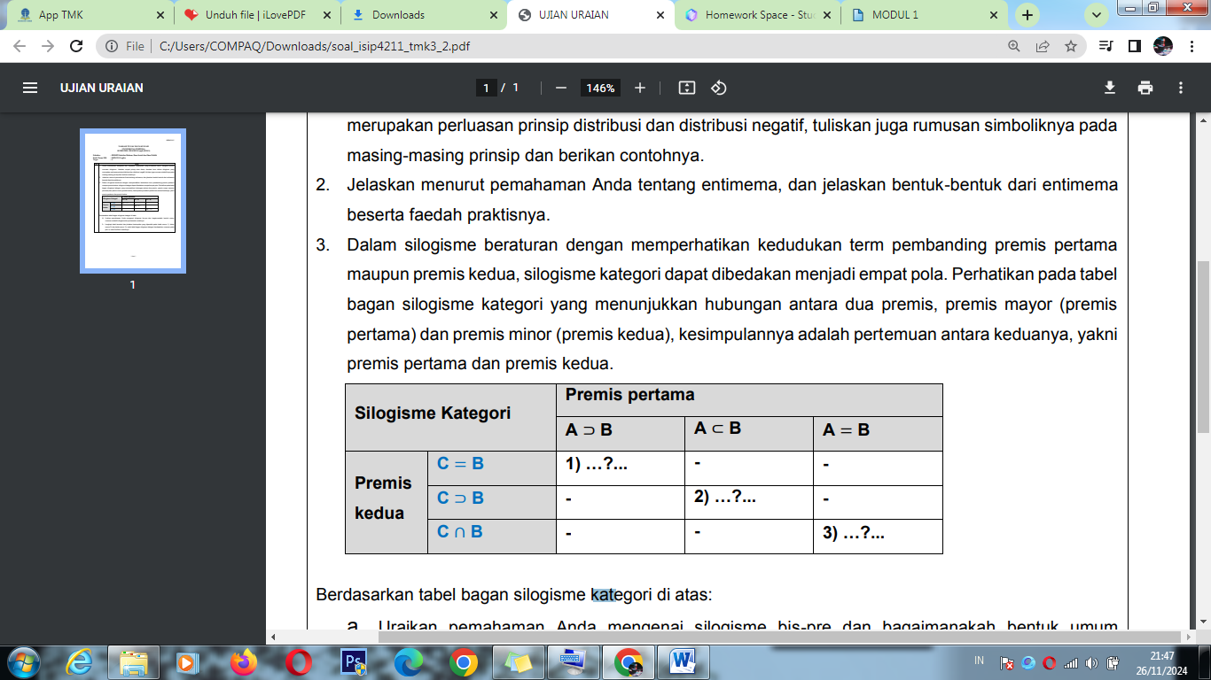Reload the current page
The image size is (1211, 680).
pyautogui.click(x=76, y=46)
